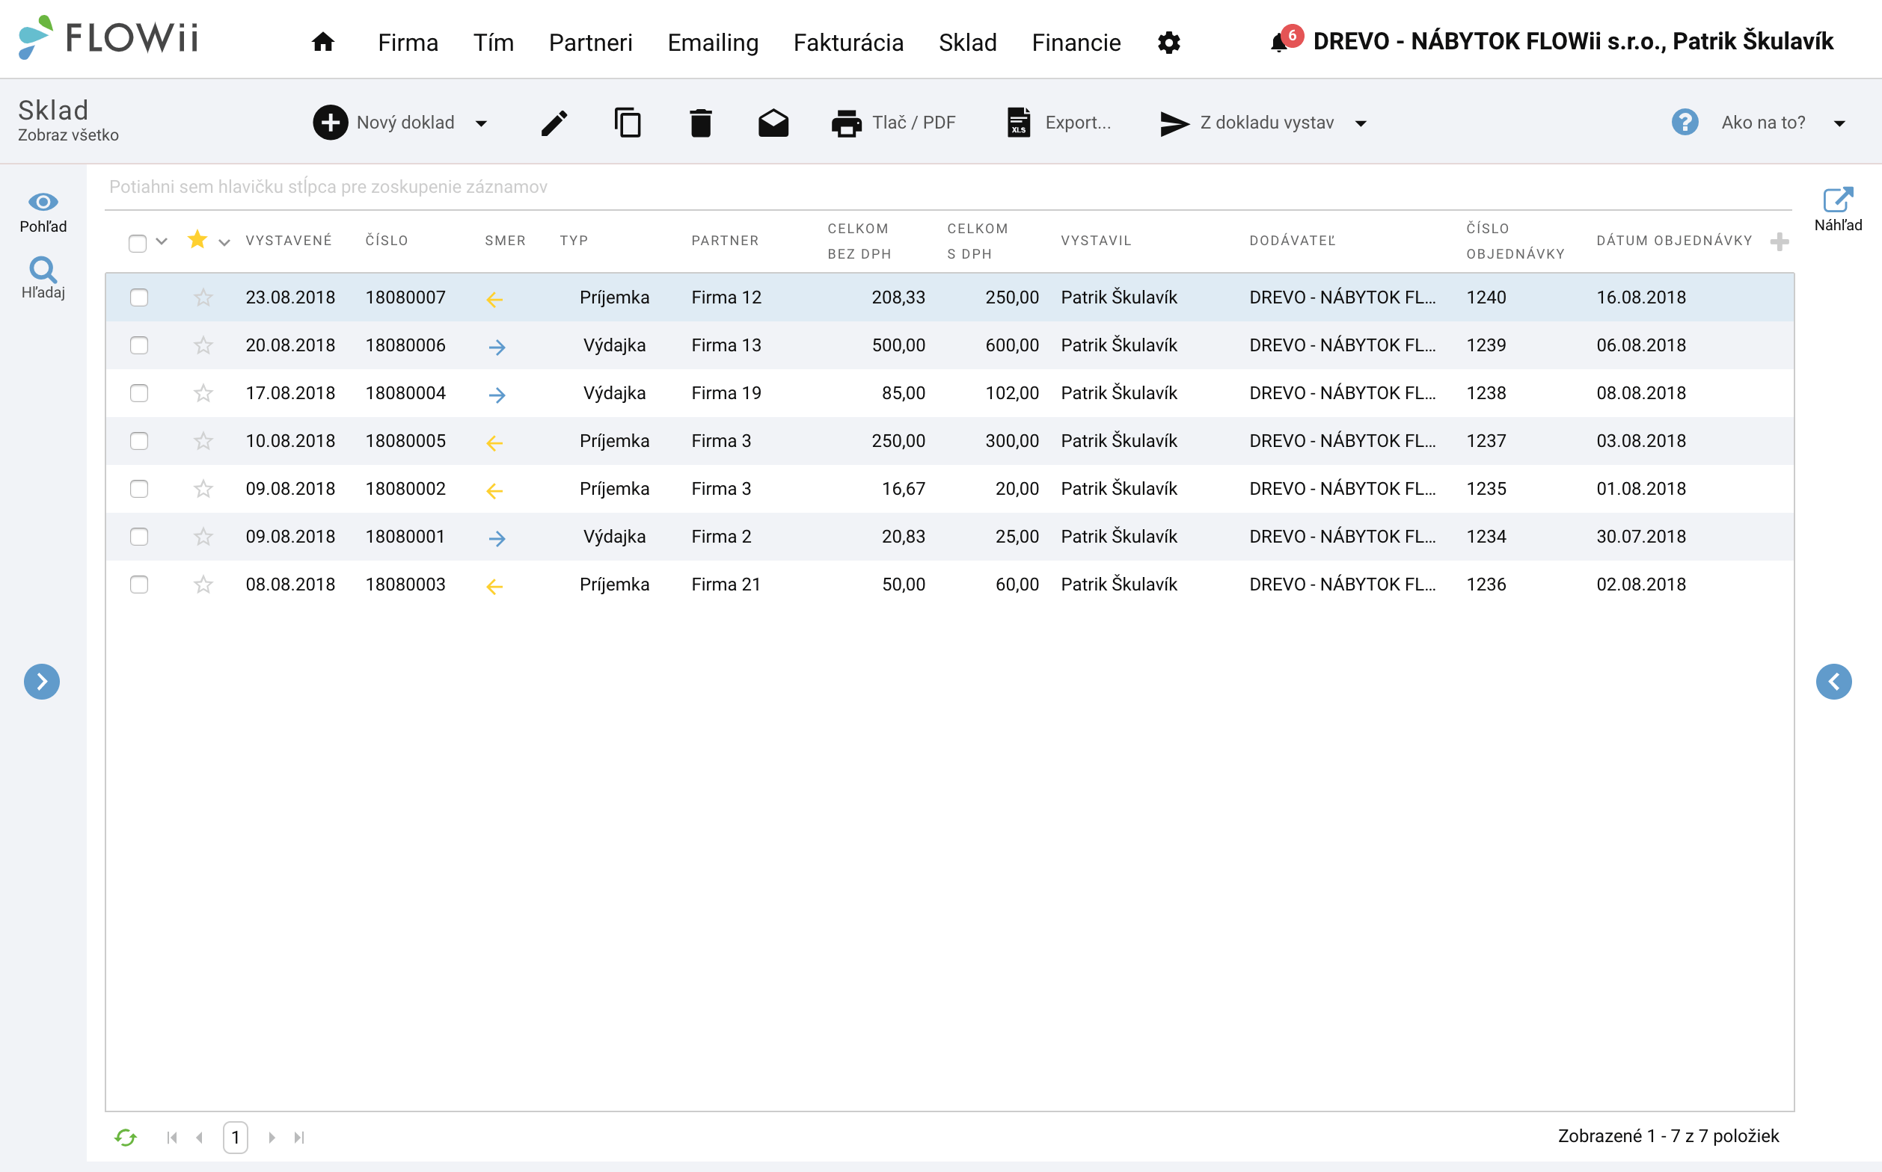
Task: Sort by the VYSTAVENÉ column header
Action: point(289,241)
